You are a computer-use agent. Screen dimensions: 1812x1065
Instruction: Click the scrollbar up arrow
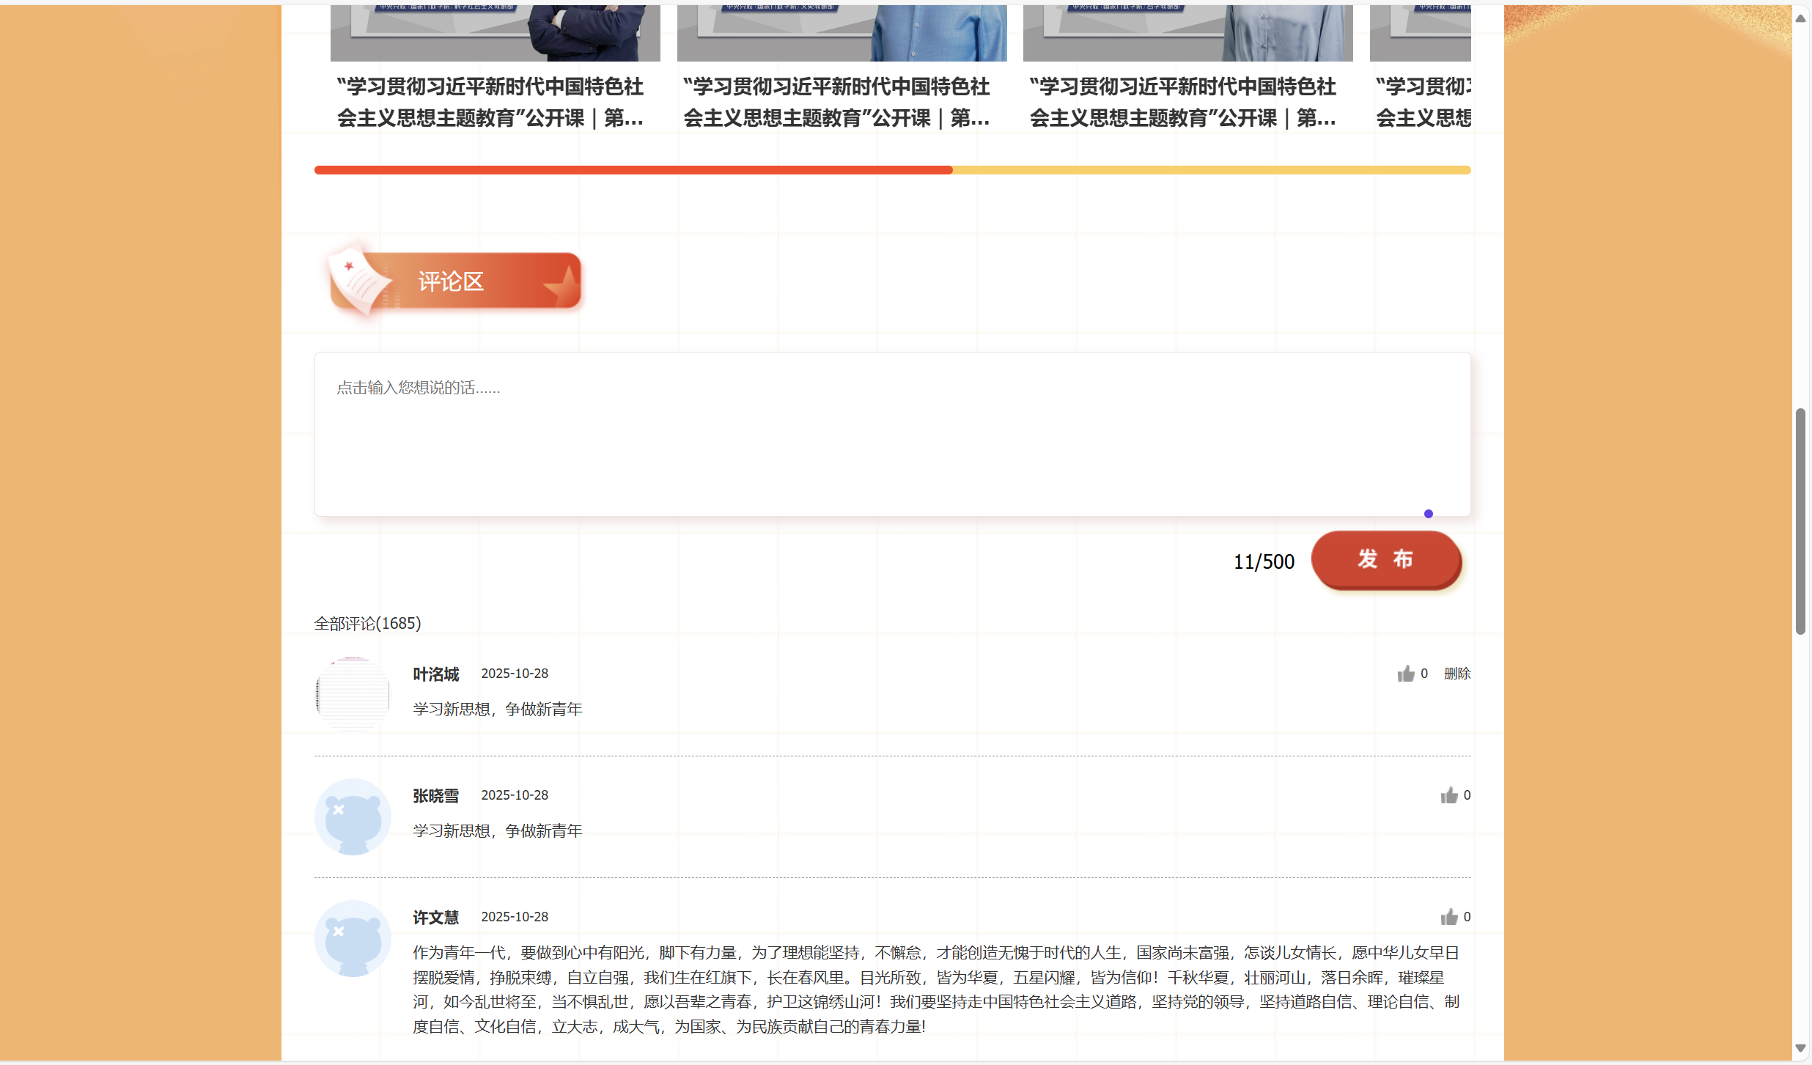(x=1800, y=18)
